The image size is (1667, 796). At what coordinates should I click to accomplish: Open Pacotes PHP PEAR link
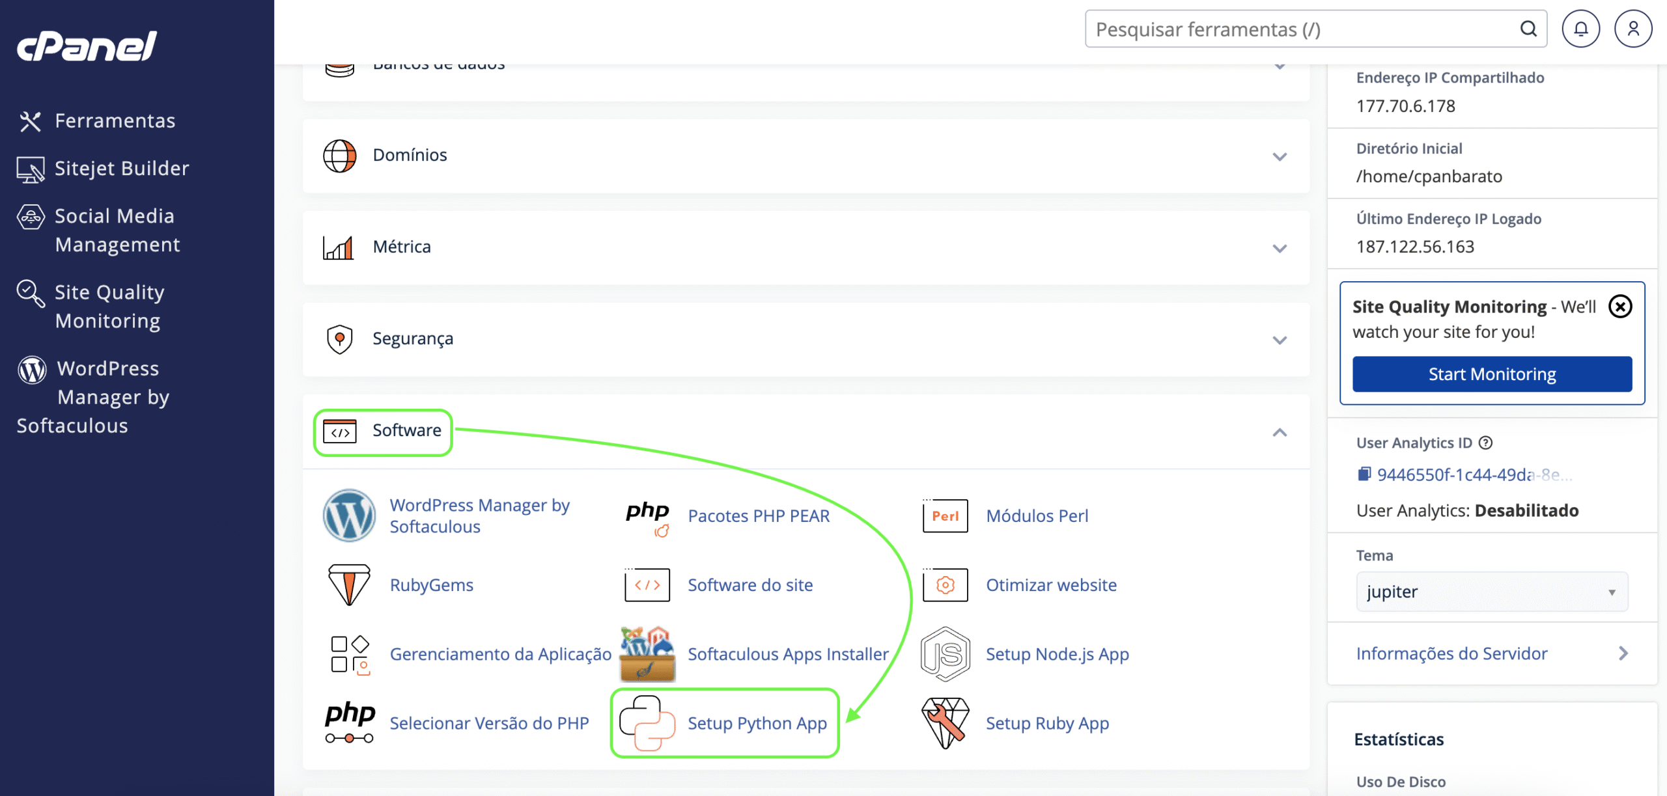(759, 516)
